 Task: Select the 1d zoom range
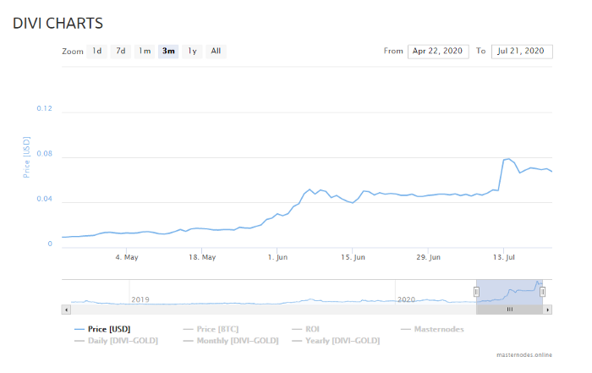click(97, 51)
